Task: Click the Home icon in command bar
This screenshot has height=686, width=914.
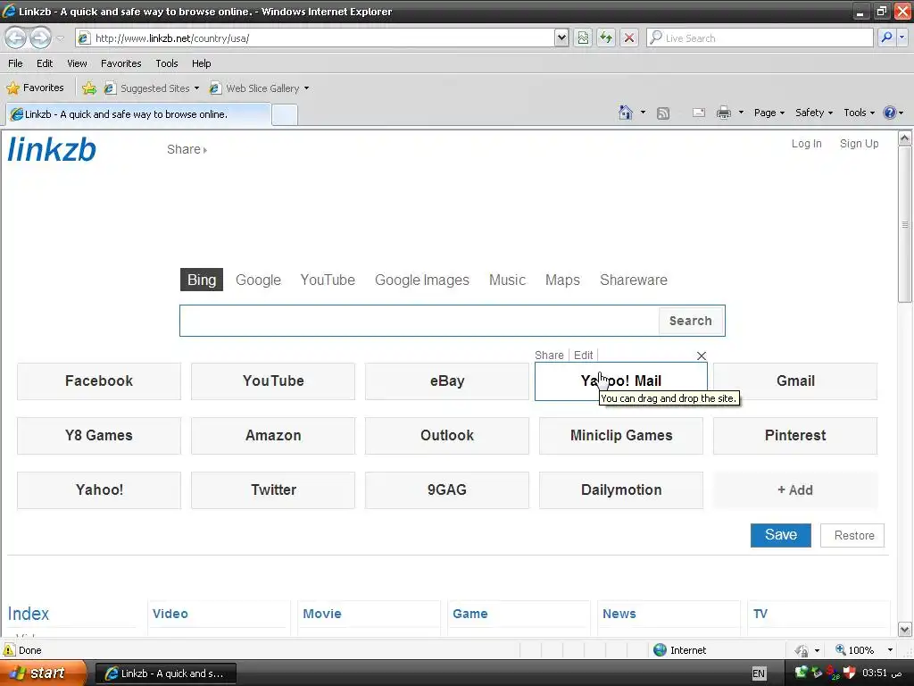Action: pyautogui.click(x=626, y=113)
